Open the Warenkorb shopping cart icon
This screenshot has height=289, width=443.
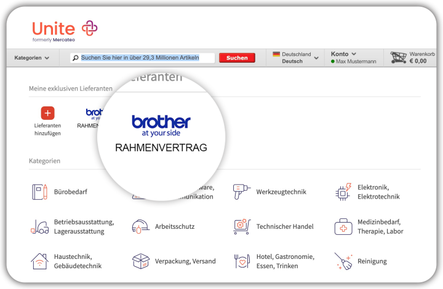(399, 57)
